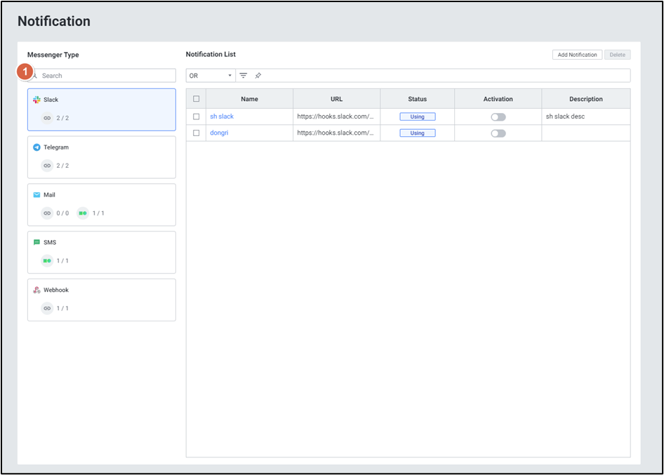
Task: Click the Add Notification button
Action: [577, 55]
